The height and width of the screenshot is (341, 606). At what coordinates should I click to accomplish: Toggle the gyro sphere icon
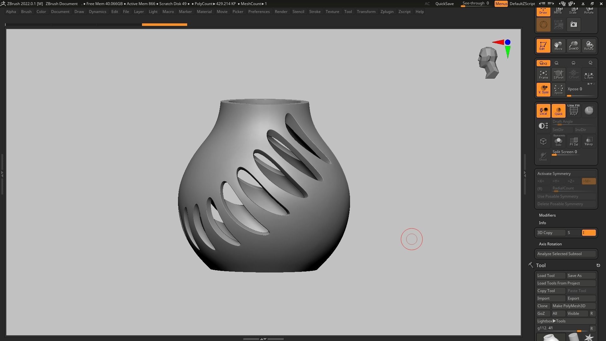(x=543, y=25)
